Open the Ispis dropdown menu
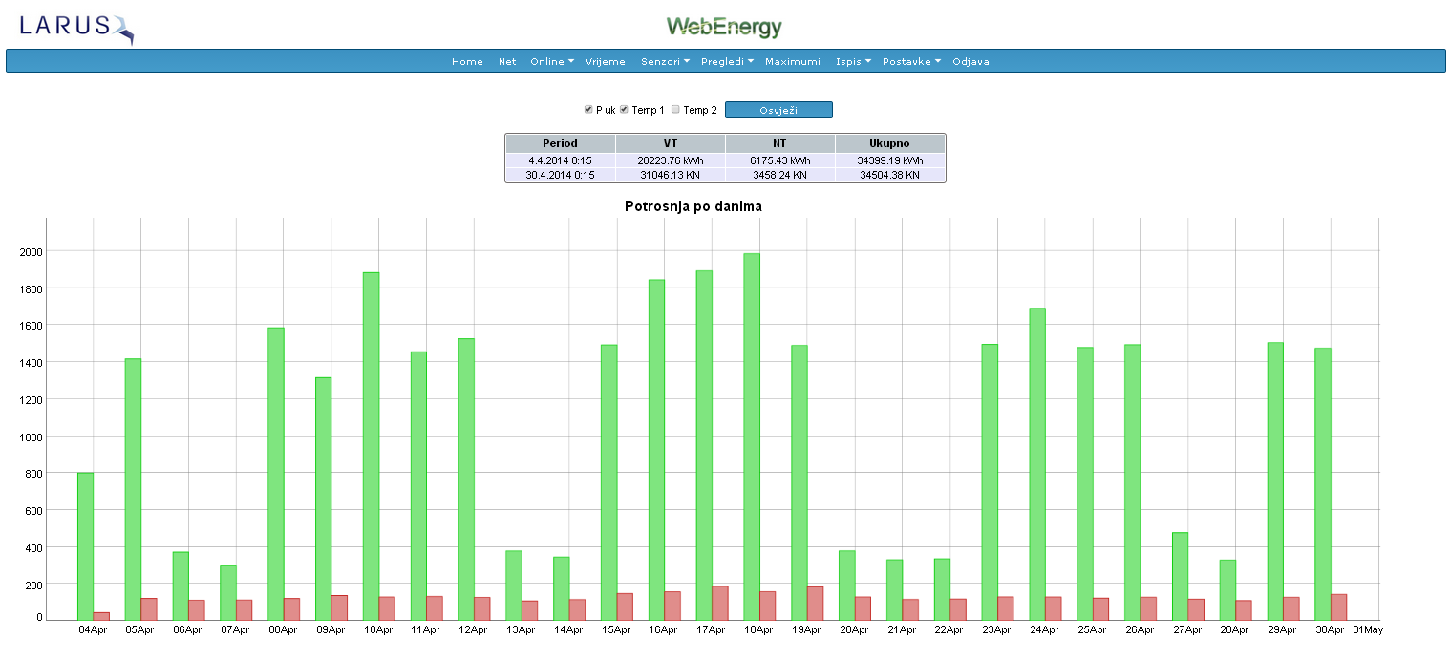 [x=853, y=62]
